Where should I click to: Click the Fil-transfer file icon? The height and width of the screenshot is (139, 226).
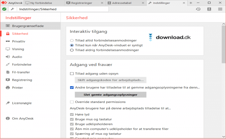(x=8, y=72)
